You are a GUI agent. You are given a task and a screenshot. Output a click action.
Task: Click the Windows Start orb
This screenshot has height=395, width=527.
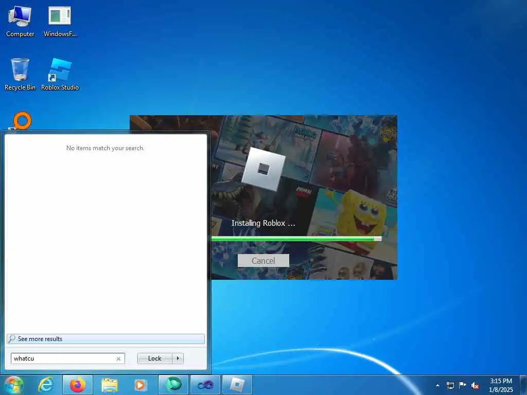(x=13, y=385)
